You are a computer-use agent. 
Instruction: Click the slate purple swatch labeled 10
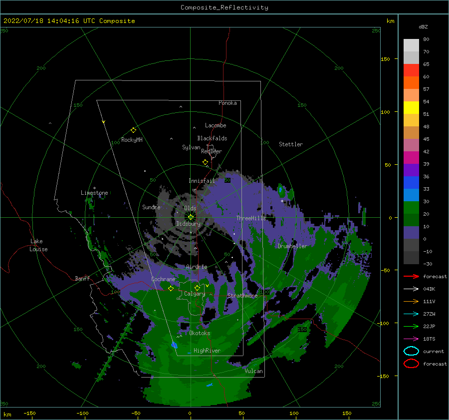point(411,232)
